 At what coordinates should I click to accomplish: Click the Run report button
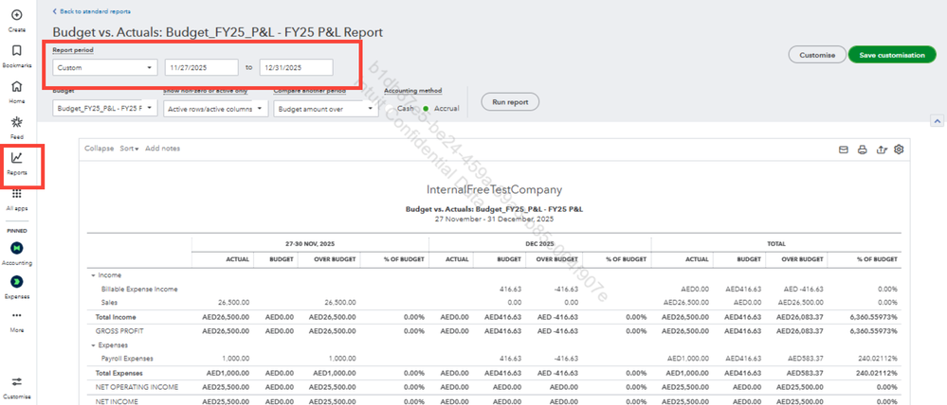(x=510, y=102)
